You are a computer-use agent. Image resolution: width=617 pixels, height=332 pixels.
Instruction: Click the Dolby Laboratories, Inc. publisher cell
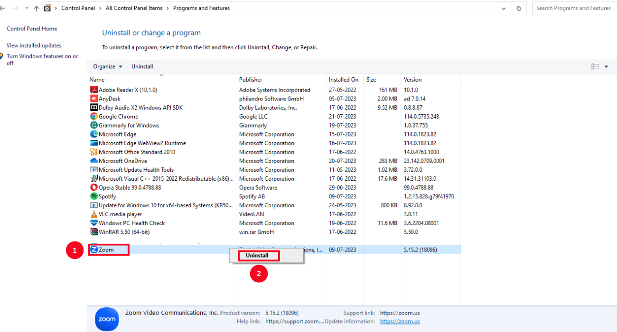268,108
